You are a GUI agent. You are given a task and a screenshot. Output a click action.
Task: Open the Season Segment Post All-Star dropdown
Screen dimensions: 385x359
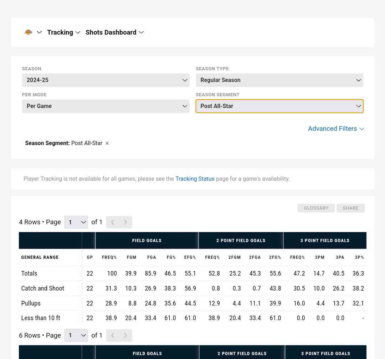pos(279,106)
